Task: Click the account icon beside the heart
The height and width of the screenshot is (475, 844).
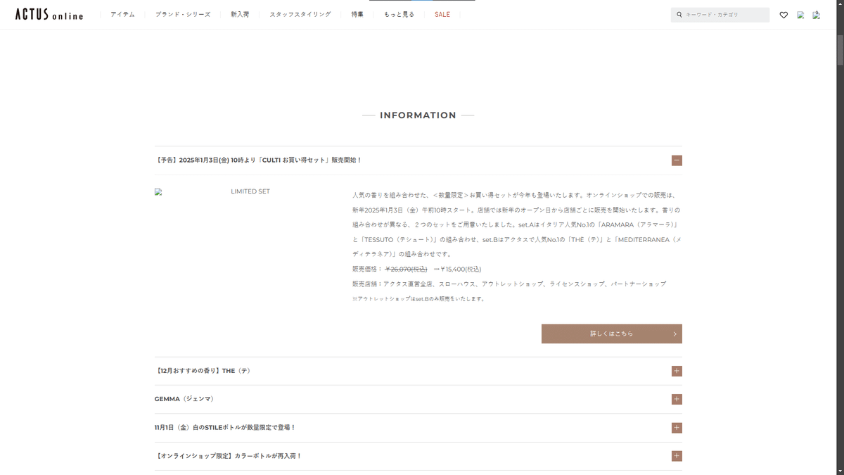Action: [x=800, y=15]
